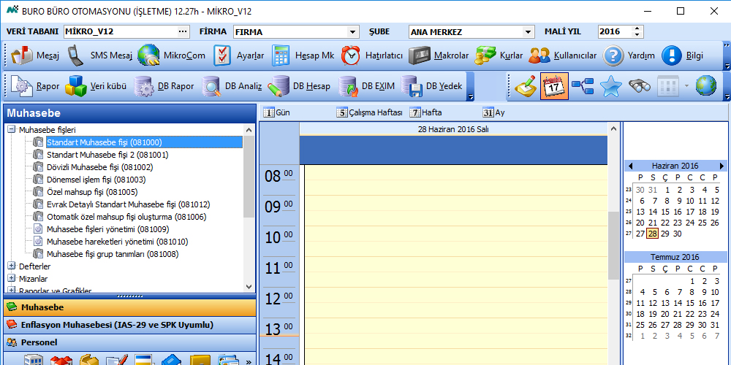The height and width of the screenshot is (365, 731).
Task: Select Dövizli Muhasebe fişi (081002)
Action: pos(99,167)
